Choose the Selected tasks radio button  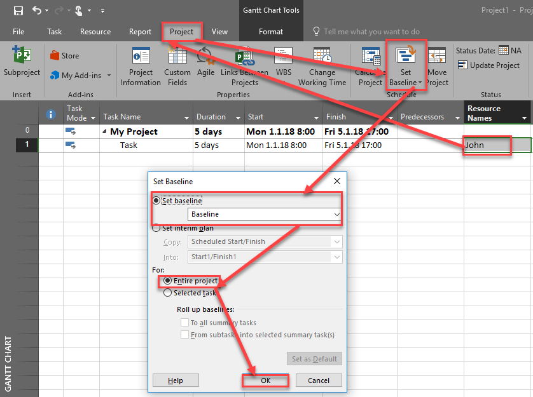tap(168, 293)
